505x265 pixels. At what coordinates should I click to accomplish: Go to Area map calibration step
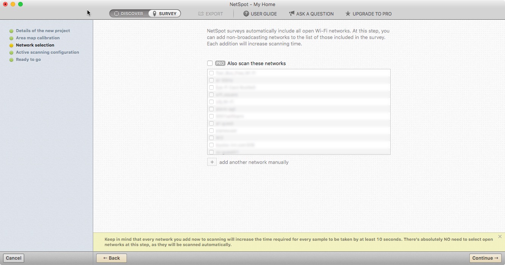pyautogui.click(x=38, y=38)
